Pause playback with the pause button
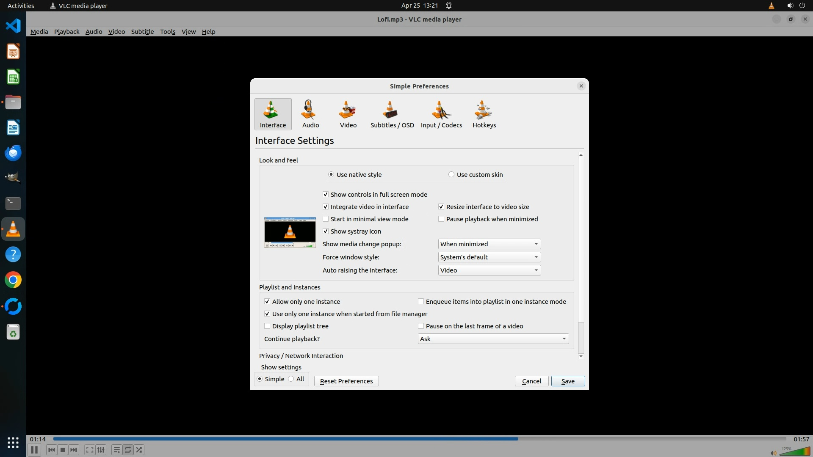This screenshot has width=813, height=457. coord(34,450)
